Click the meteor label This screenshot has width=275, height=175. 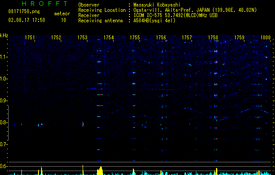(62, 14)
